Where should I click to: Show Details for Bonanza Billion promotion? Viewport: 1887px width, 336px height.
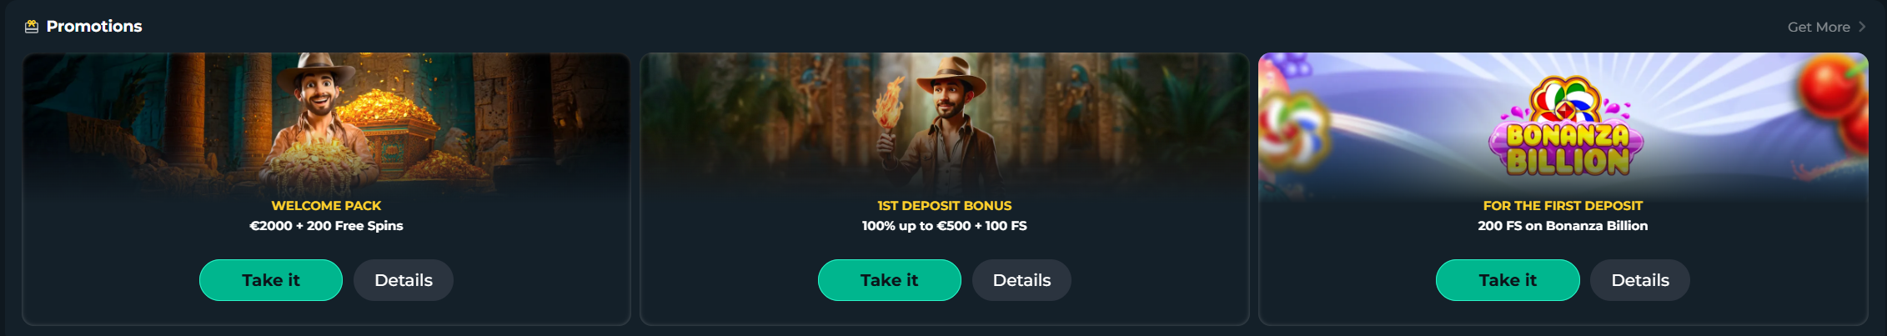click(1640, 280)
